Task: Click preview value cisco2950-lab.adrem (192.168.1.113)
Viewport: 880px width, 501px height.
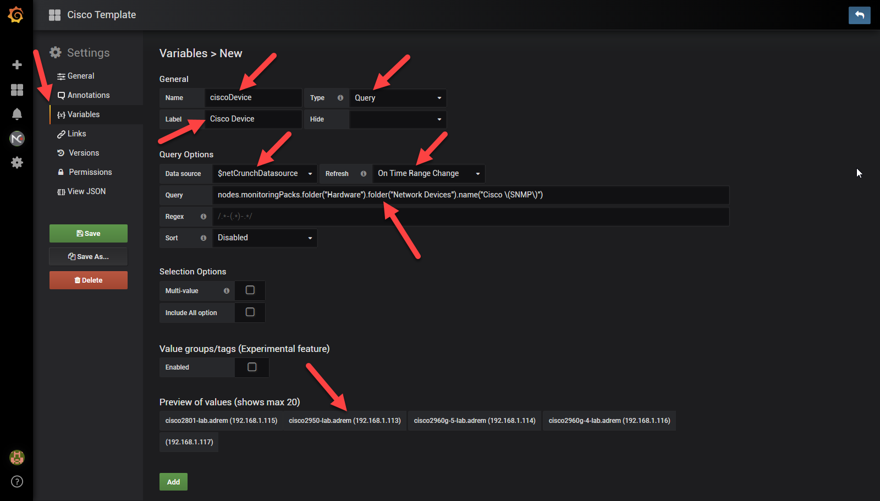Action: pyautogui.click(x=345, y=421)
